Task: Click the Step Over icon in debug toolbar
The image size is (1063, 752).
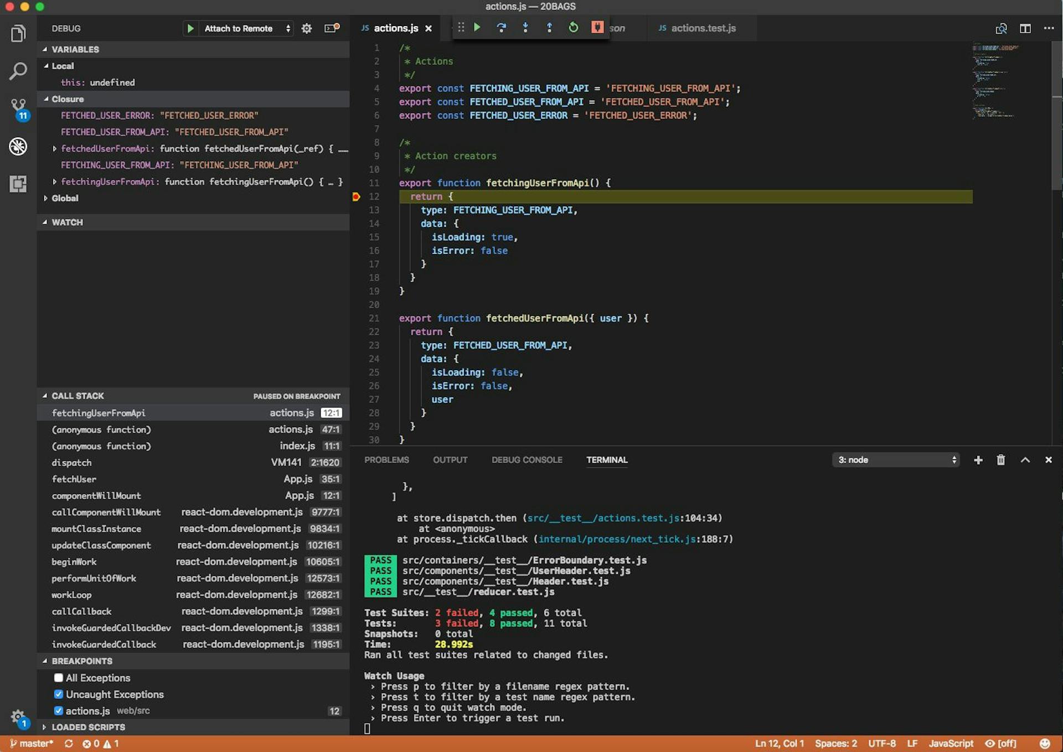Action: click(x=502, y=27)
